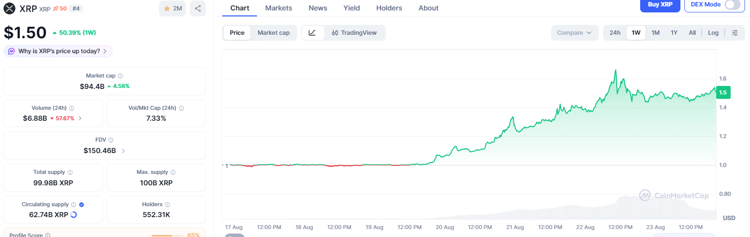Open the Holders tab
The width and height of the screenshot is (750, 237).
click(x=389, y=8)
